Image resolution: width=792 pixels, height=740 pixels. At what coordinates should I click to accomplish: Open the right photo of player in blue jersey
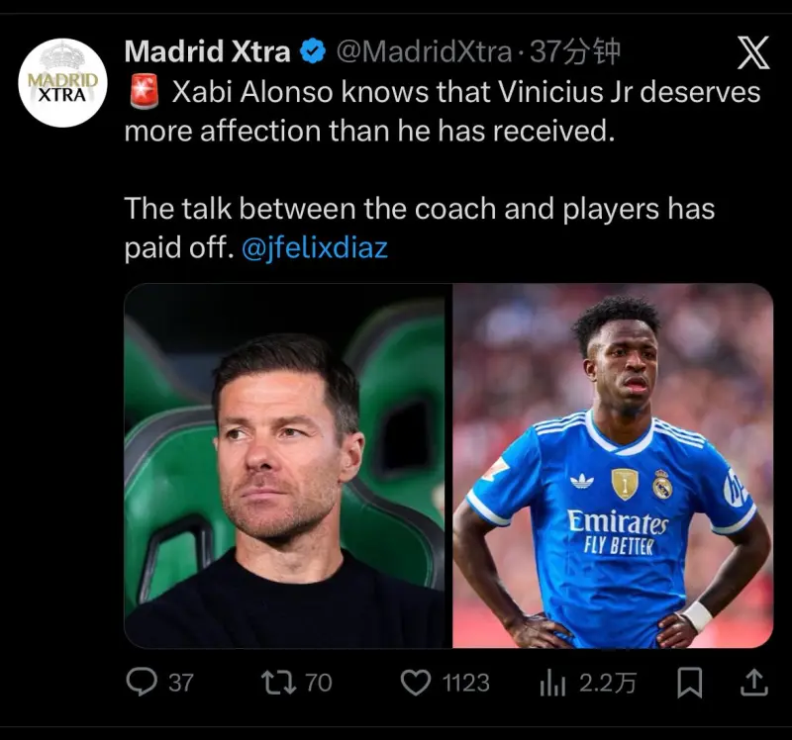tap(613, 466)
